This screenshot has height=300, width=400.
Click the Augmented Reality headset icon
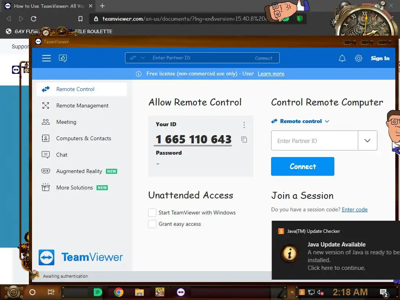click(x=46, y=171)
